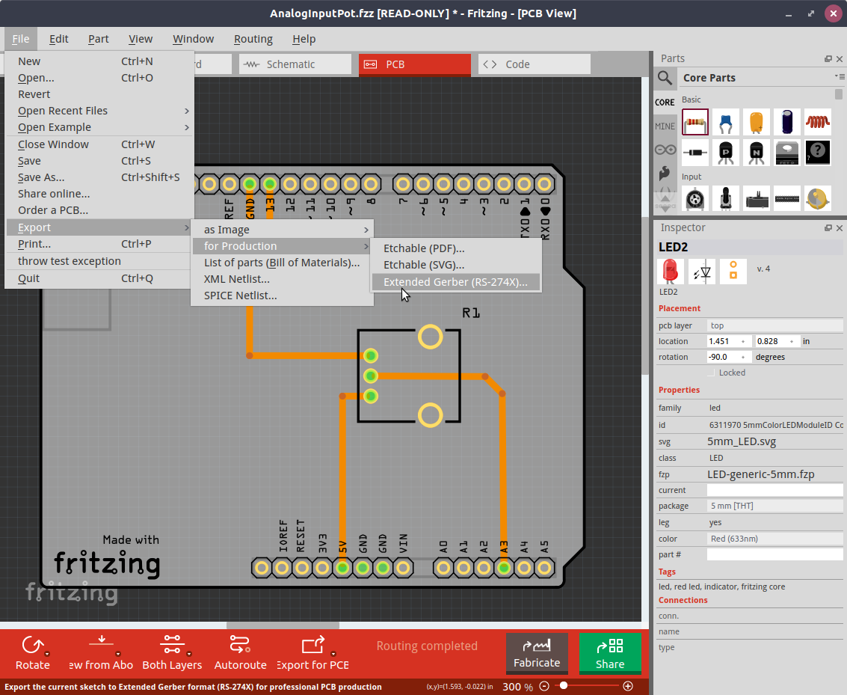This screenshot has width=847, height=695.
Task: Open the pcb layer dropdown
Action: (774, 325)
